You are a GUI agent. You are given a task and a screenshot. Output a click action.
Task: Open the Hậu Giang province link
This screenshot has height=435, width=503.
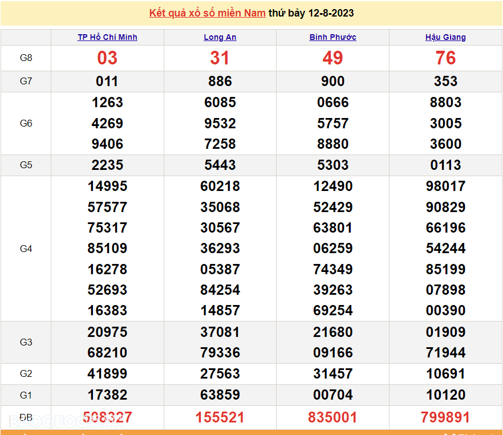point(445,37)
